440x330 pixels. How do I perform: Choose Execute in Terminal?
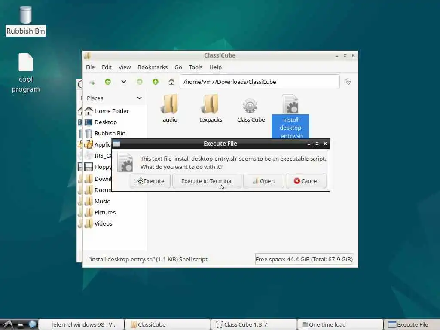(x=207, y=181)
